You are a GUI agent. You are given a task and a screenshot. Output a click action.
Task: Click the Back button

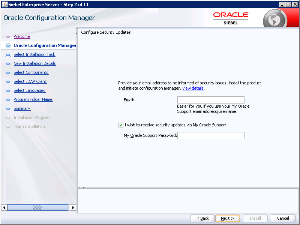[x=202, y=218]
